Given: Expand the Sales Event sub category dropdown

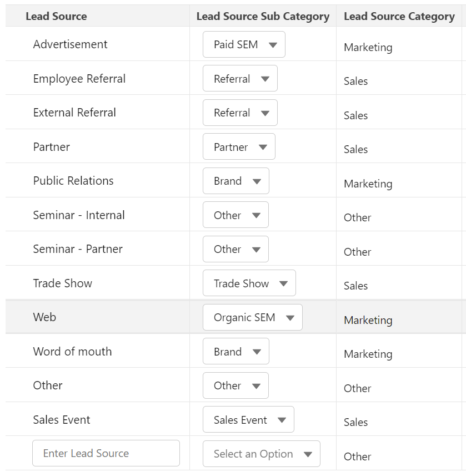Looking at the screenshot, I should point(248,420).
